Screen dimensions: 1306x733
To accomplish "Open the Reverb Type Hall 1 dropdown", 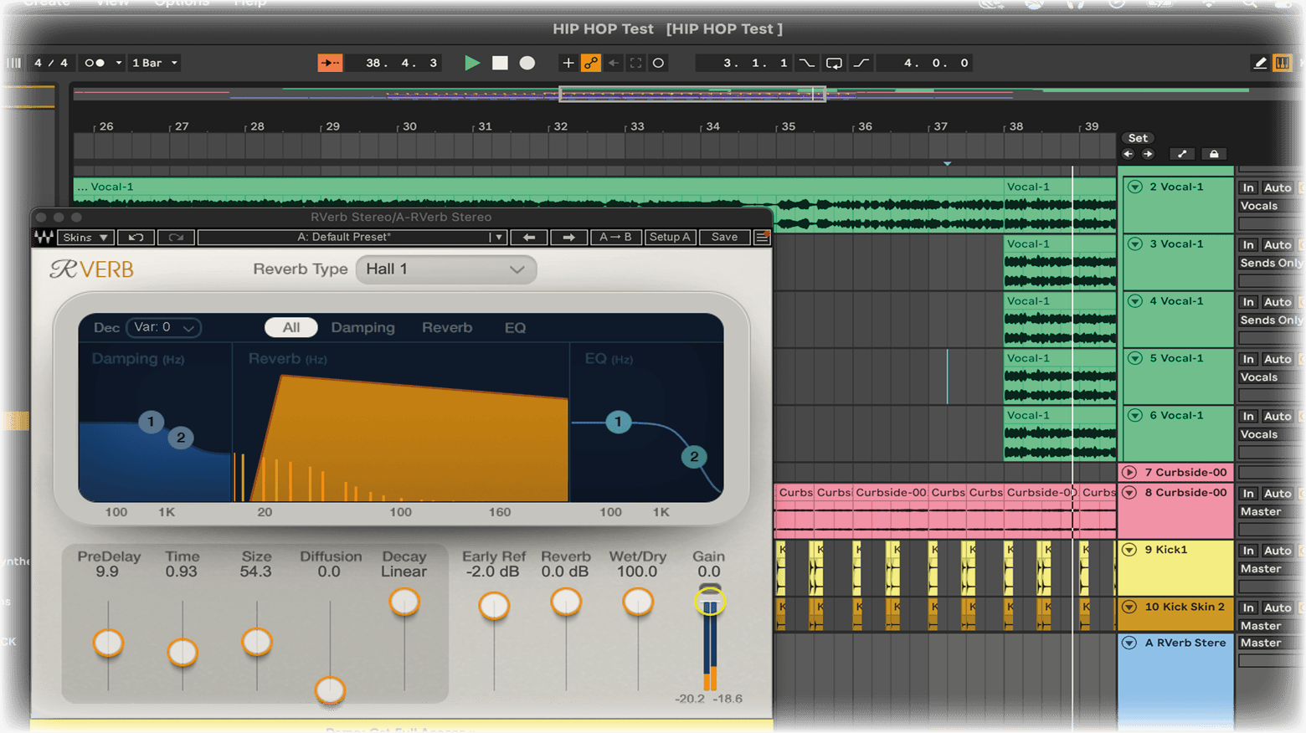I will pyautogui.click(x=445, y=269).
